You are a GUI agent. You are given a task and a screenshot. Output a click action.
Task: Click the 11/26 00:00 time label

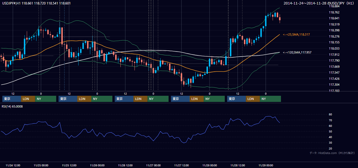[97, 165]
